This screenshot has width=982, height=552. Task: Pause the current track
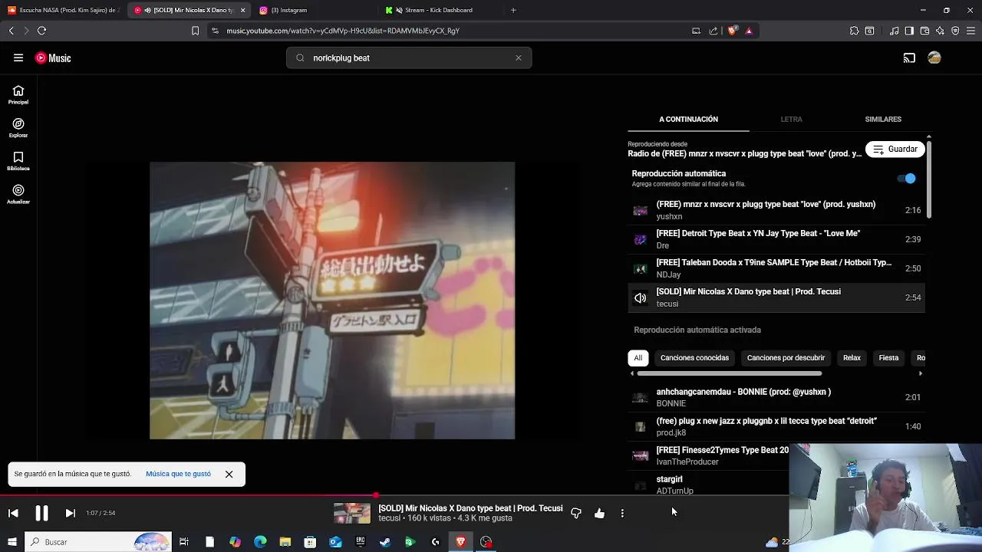click(41, 513)
